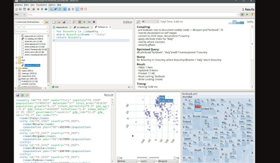Open the Visualization menu
Image resolution: width=280 pixels, height=163 pixels.
point(41,5)
